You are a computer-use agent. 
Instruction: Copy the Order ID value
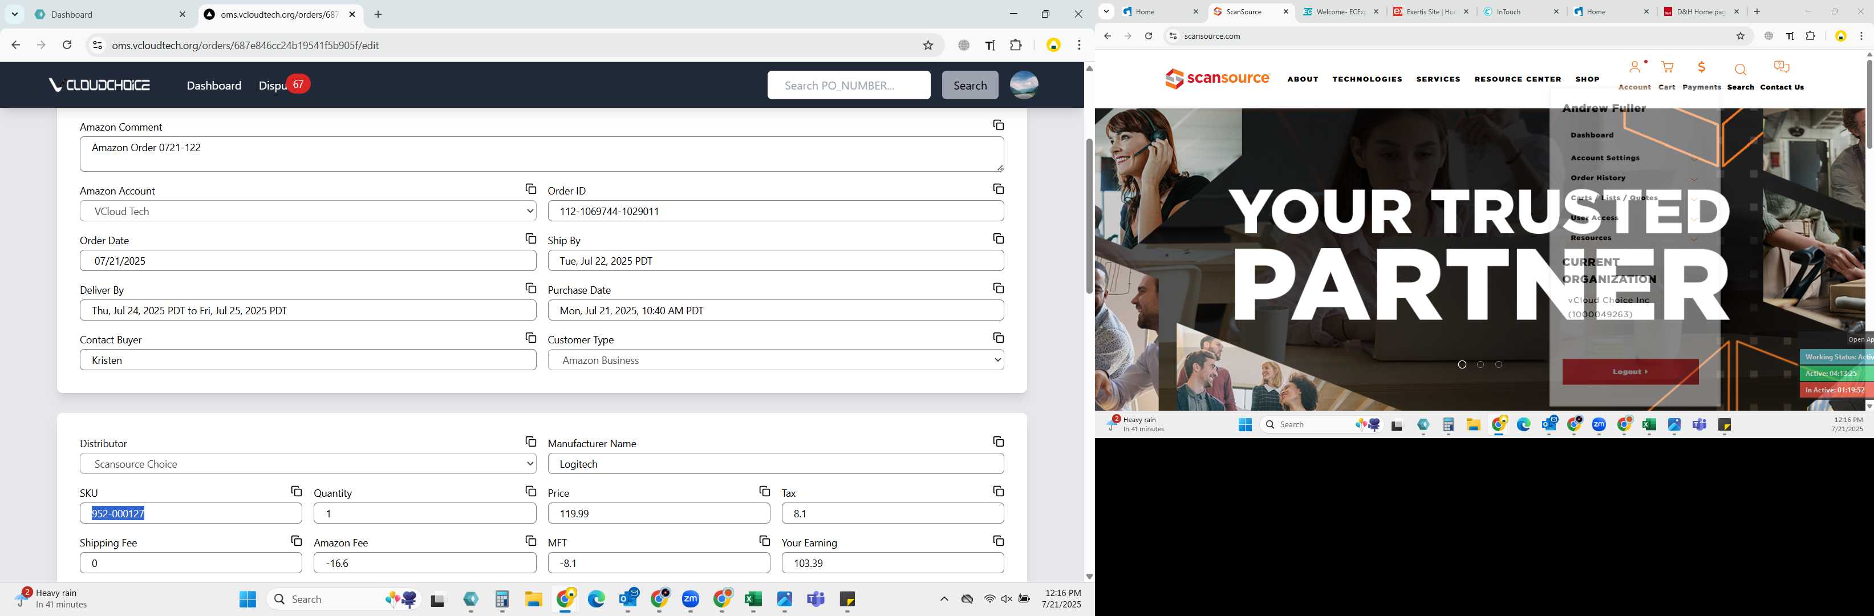[x=998, y=189]
